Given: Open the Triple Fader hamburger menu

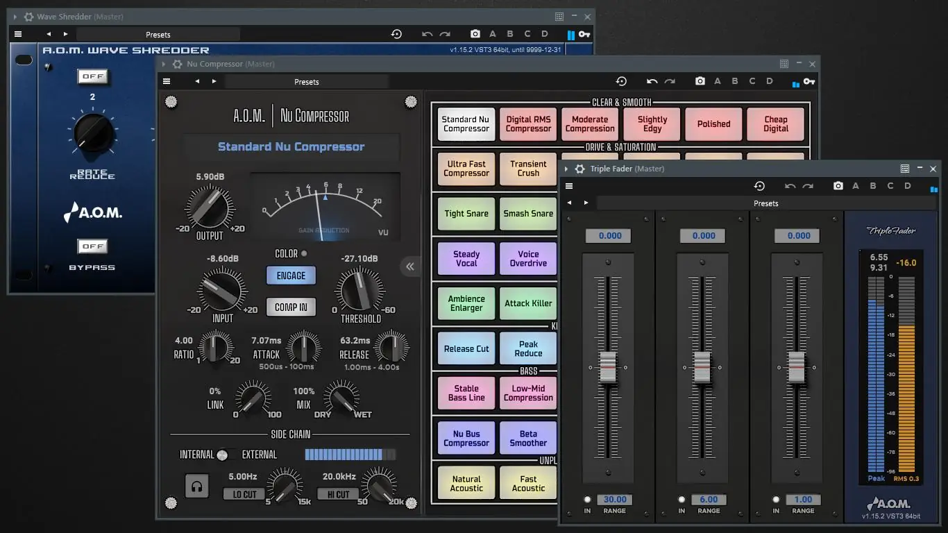Looking at the screenshot, I should 569,186.
